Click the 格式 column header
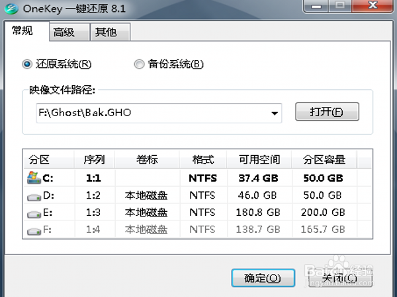 (x=203, y=160)
